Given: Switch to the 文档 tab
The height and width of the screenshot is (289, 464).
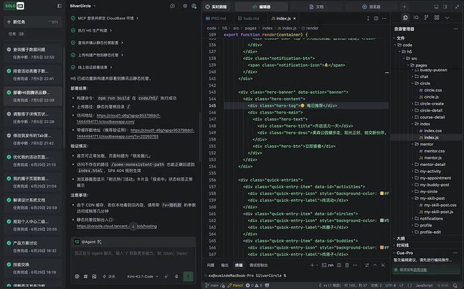Looking at the screenshot, I should coord(317,7).
